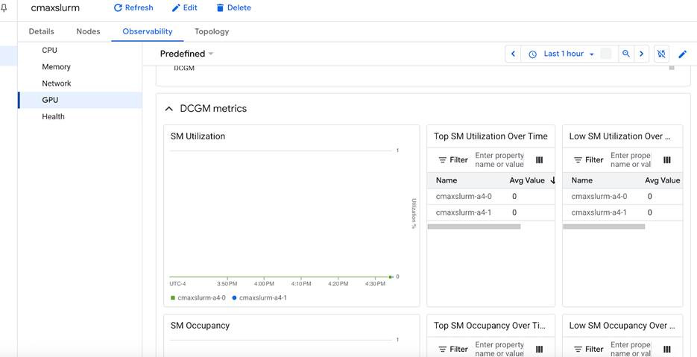Go to previous time range arrow

pyautogui.click(x=513, y=54)
